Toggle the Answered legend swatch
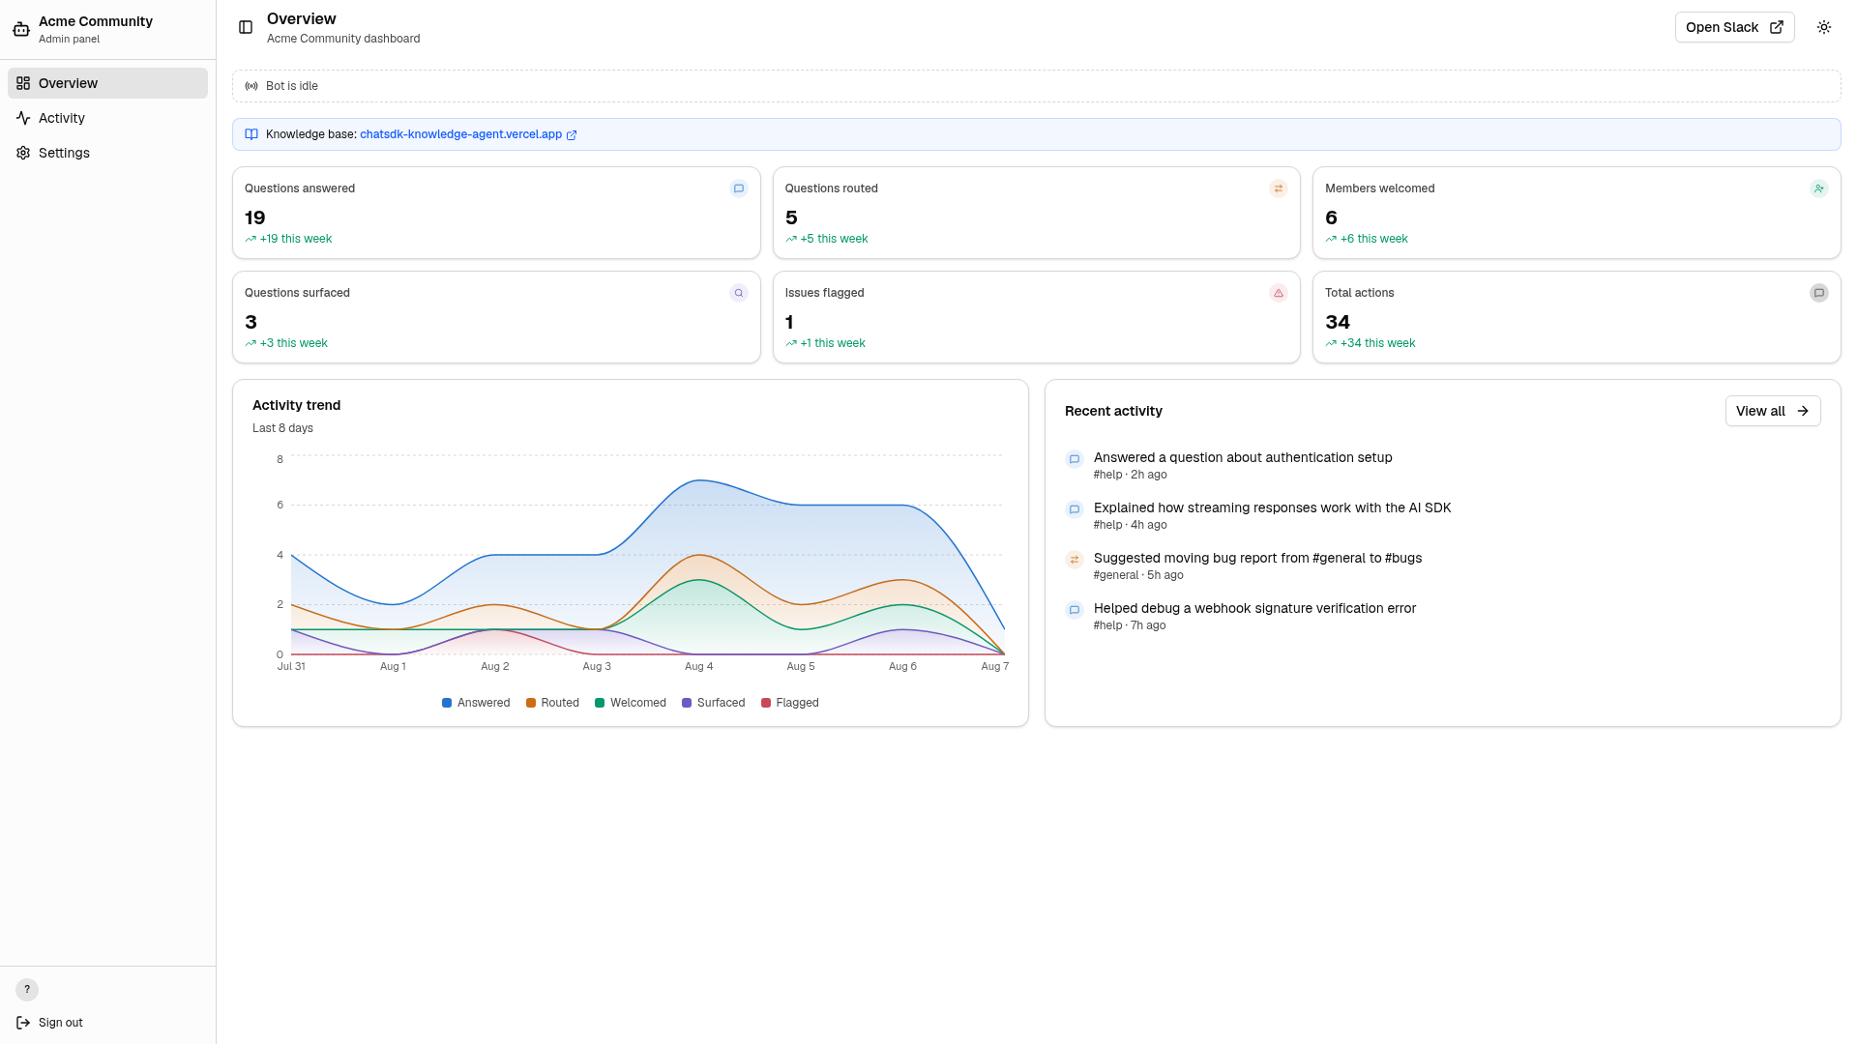This screenshot has height=1044, width=1857. (447, 703)
